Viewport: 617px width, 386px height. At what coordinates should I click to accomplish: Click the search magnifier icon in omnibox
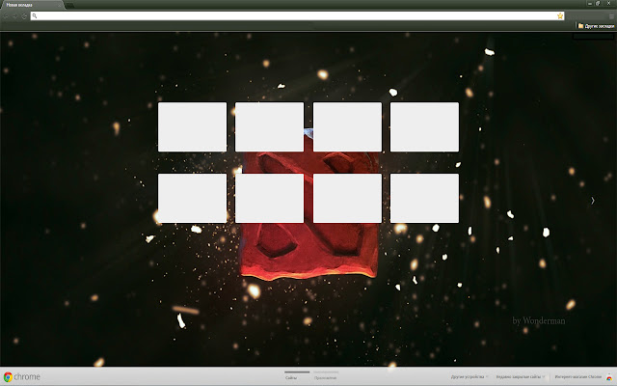pos(35,15)
